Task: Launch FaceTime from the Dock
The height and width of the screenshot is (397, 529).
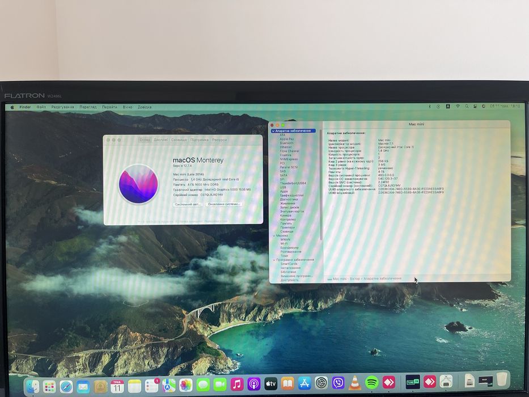Action: point(219,385)
